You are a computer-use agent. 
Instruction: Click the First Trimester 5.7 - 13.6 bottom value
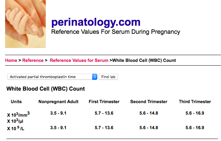[x=104, y=128]
